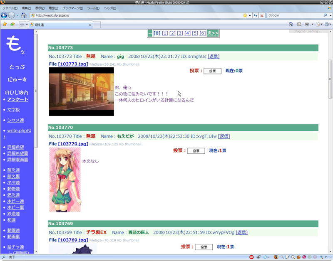
Task: Open the blonde girl illustration thumbnail
Action: (65, 180)
